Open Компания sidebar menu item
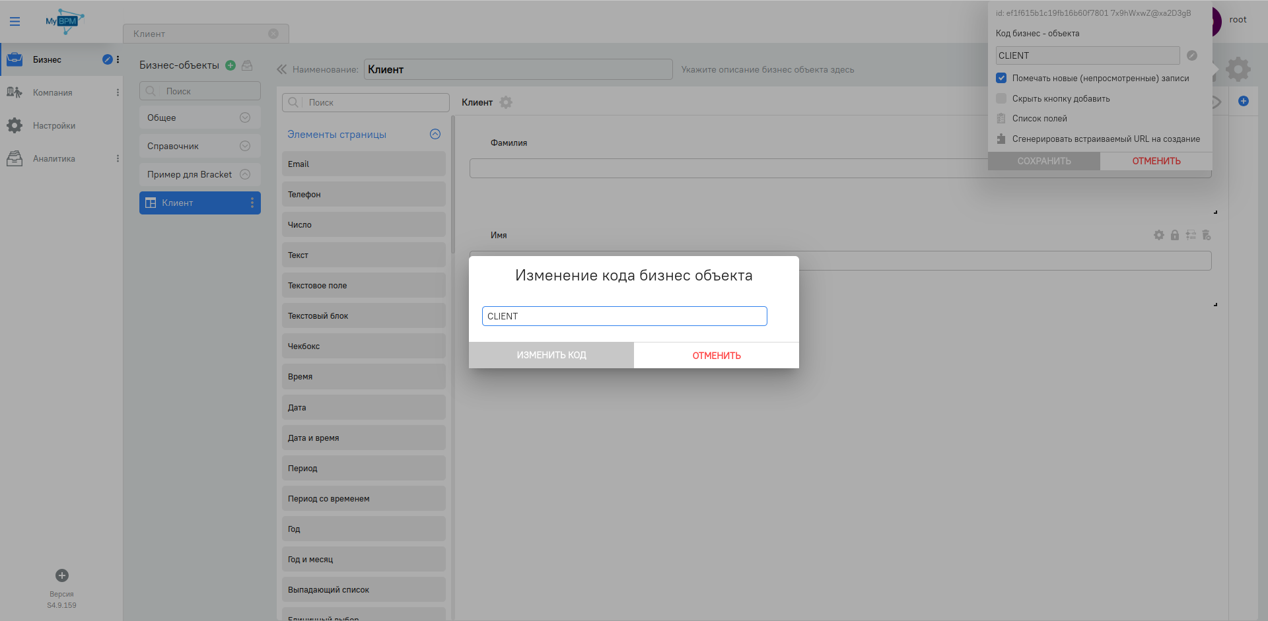The image size is (1268, 621). pyautogui.click(x=53, y=92)
